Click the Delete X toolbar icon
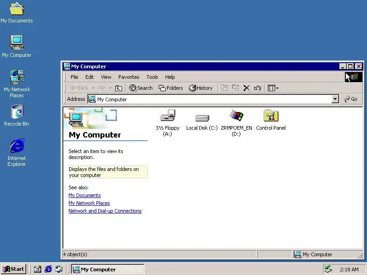The height and width of the screenshot is (275, 367). tap(246, 88)
